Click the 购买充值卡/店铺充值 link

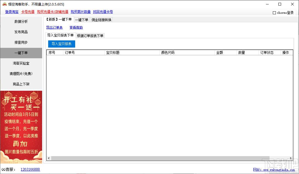pos(53,12)
